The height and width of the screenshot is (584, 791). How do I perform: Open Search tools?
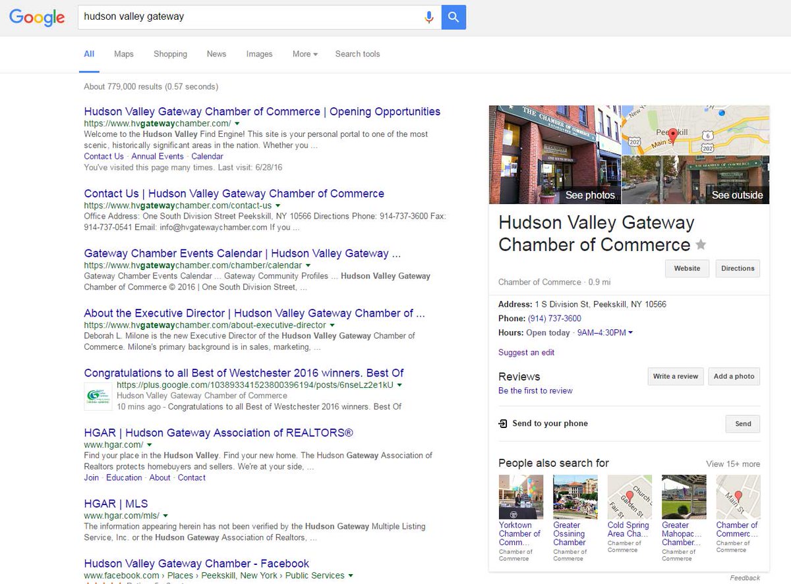pos(357,54)
